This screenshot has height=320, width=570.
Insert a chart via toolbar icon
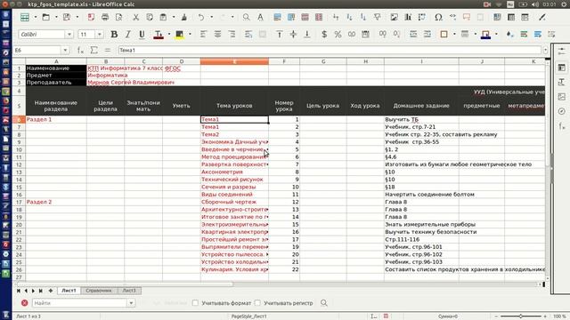point(408,17)
